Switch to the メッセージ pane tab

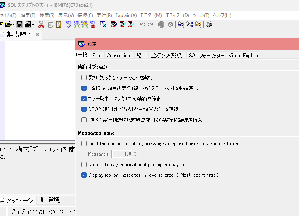coord(17,200)
